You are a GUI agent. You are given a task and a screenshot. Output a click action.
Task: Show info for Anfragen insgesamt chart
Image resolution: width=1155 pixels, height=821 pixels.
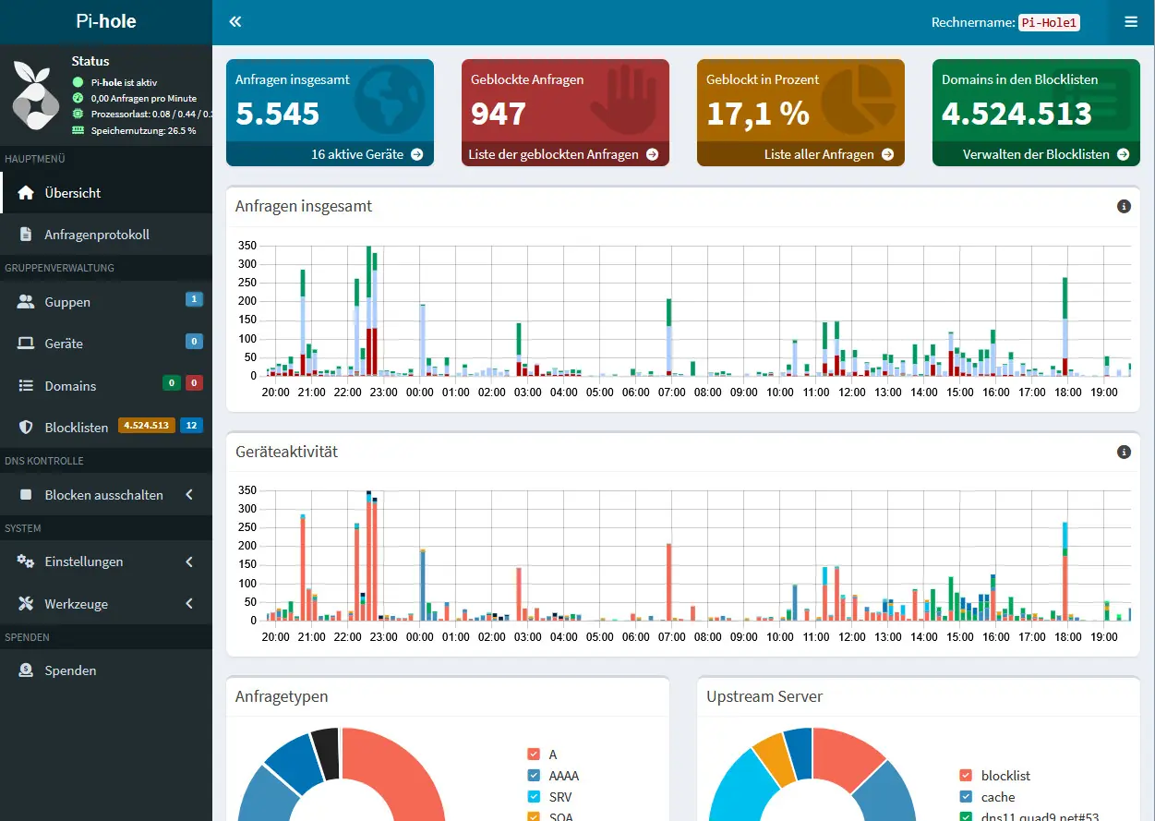pyautogui.click(x=1124, y=207)
